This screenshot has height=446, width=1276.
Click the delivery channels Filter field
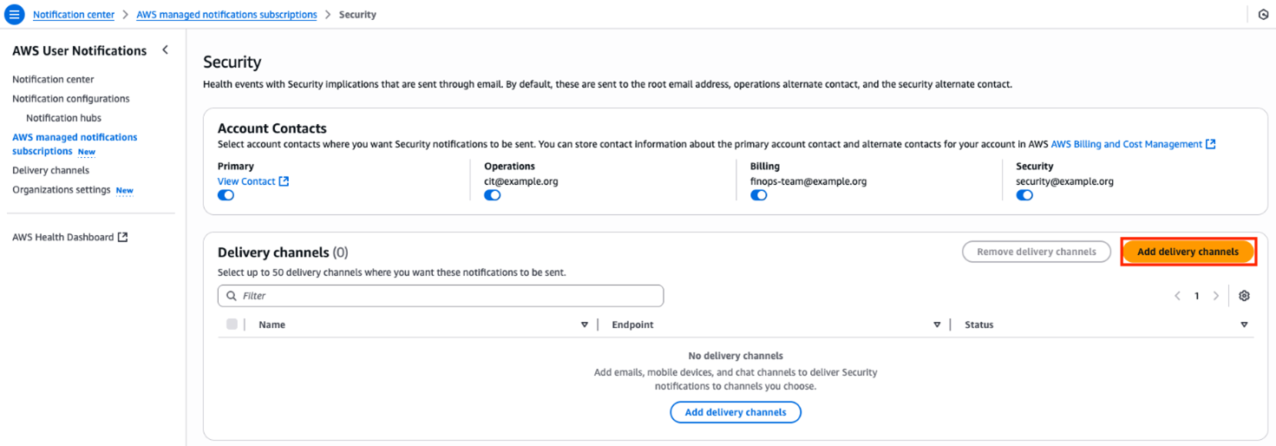[441, 296]
